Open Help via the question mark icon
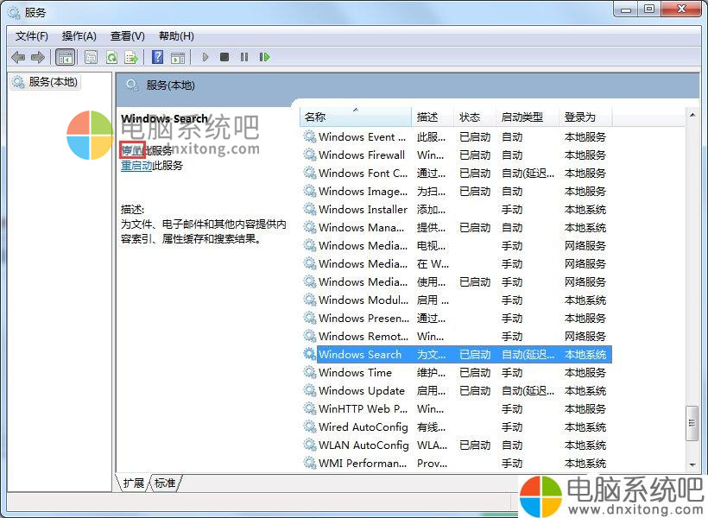The image size is (708, 518). tap(158, 57)
